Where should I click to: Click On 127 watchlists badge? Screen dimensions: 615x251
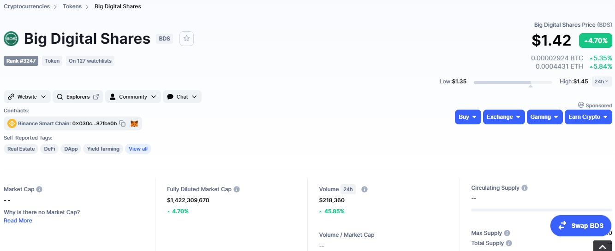pos(90,61)
